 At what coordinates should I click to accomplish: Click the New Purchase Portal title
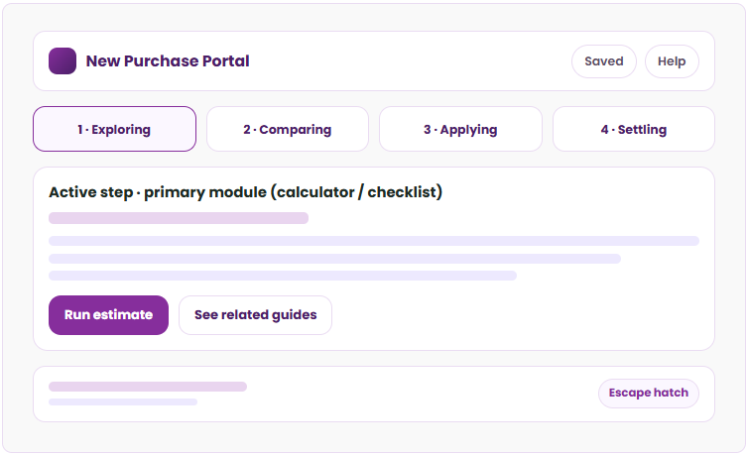pyautogui.click(x=168, y=60)
